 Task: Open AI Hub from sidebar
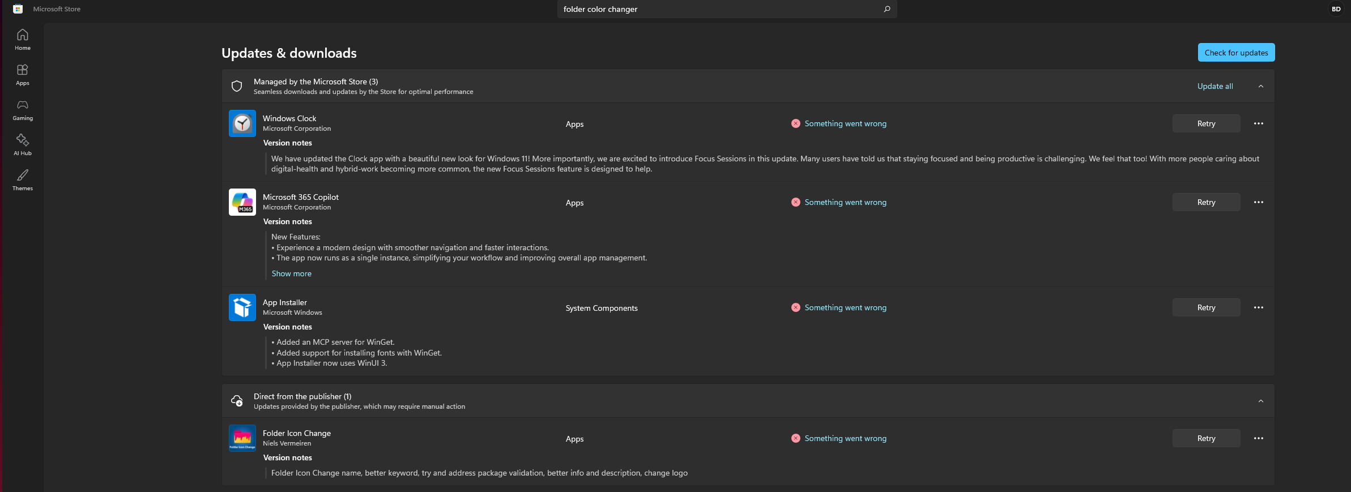(x=23, y=145)
